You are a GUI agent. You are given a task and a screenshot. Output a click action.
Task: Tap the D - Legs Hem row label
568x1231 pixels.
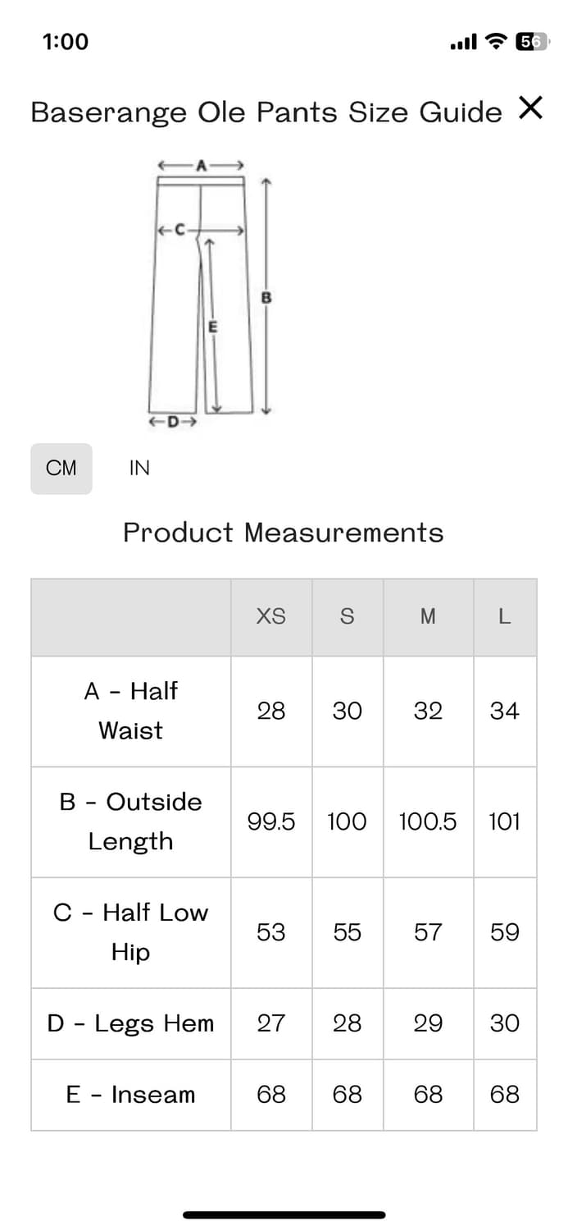131,1023
